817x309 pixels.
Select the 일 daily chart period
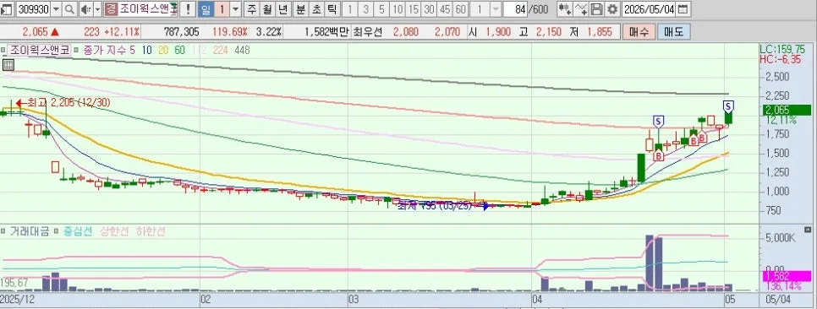(206, 8)
